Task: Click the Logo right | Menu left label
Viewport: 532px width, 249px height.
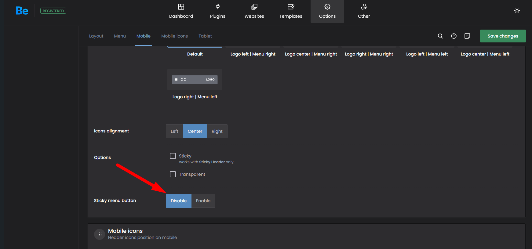Action: (195, 97)
